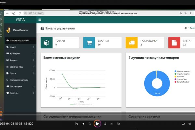
Task: Toggle the sidebar hamburger menu
Action: coord(40,19)
